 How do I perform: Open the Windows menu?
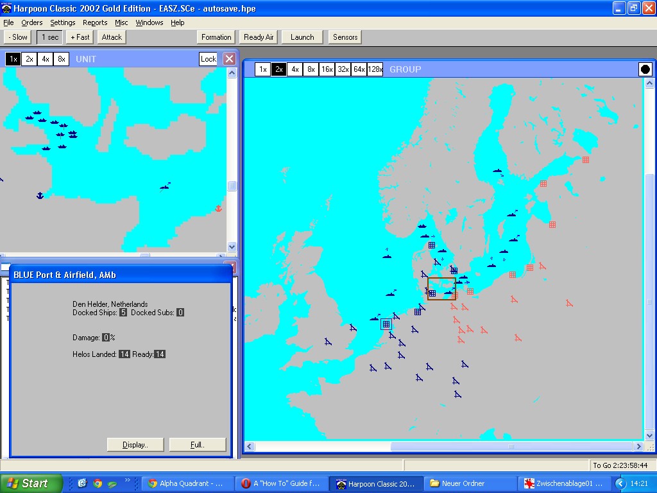[x=149, y=22]
